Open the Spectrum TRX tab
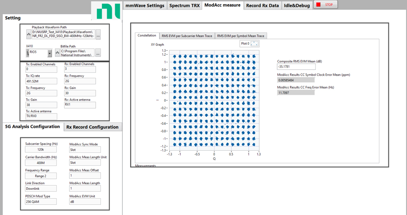The height and width of the screenshot is (215, 407). (x=184, y=5)
